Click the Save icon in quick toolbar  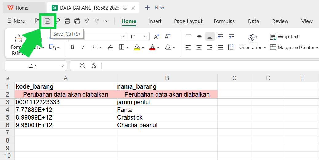pos(48,21)
